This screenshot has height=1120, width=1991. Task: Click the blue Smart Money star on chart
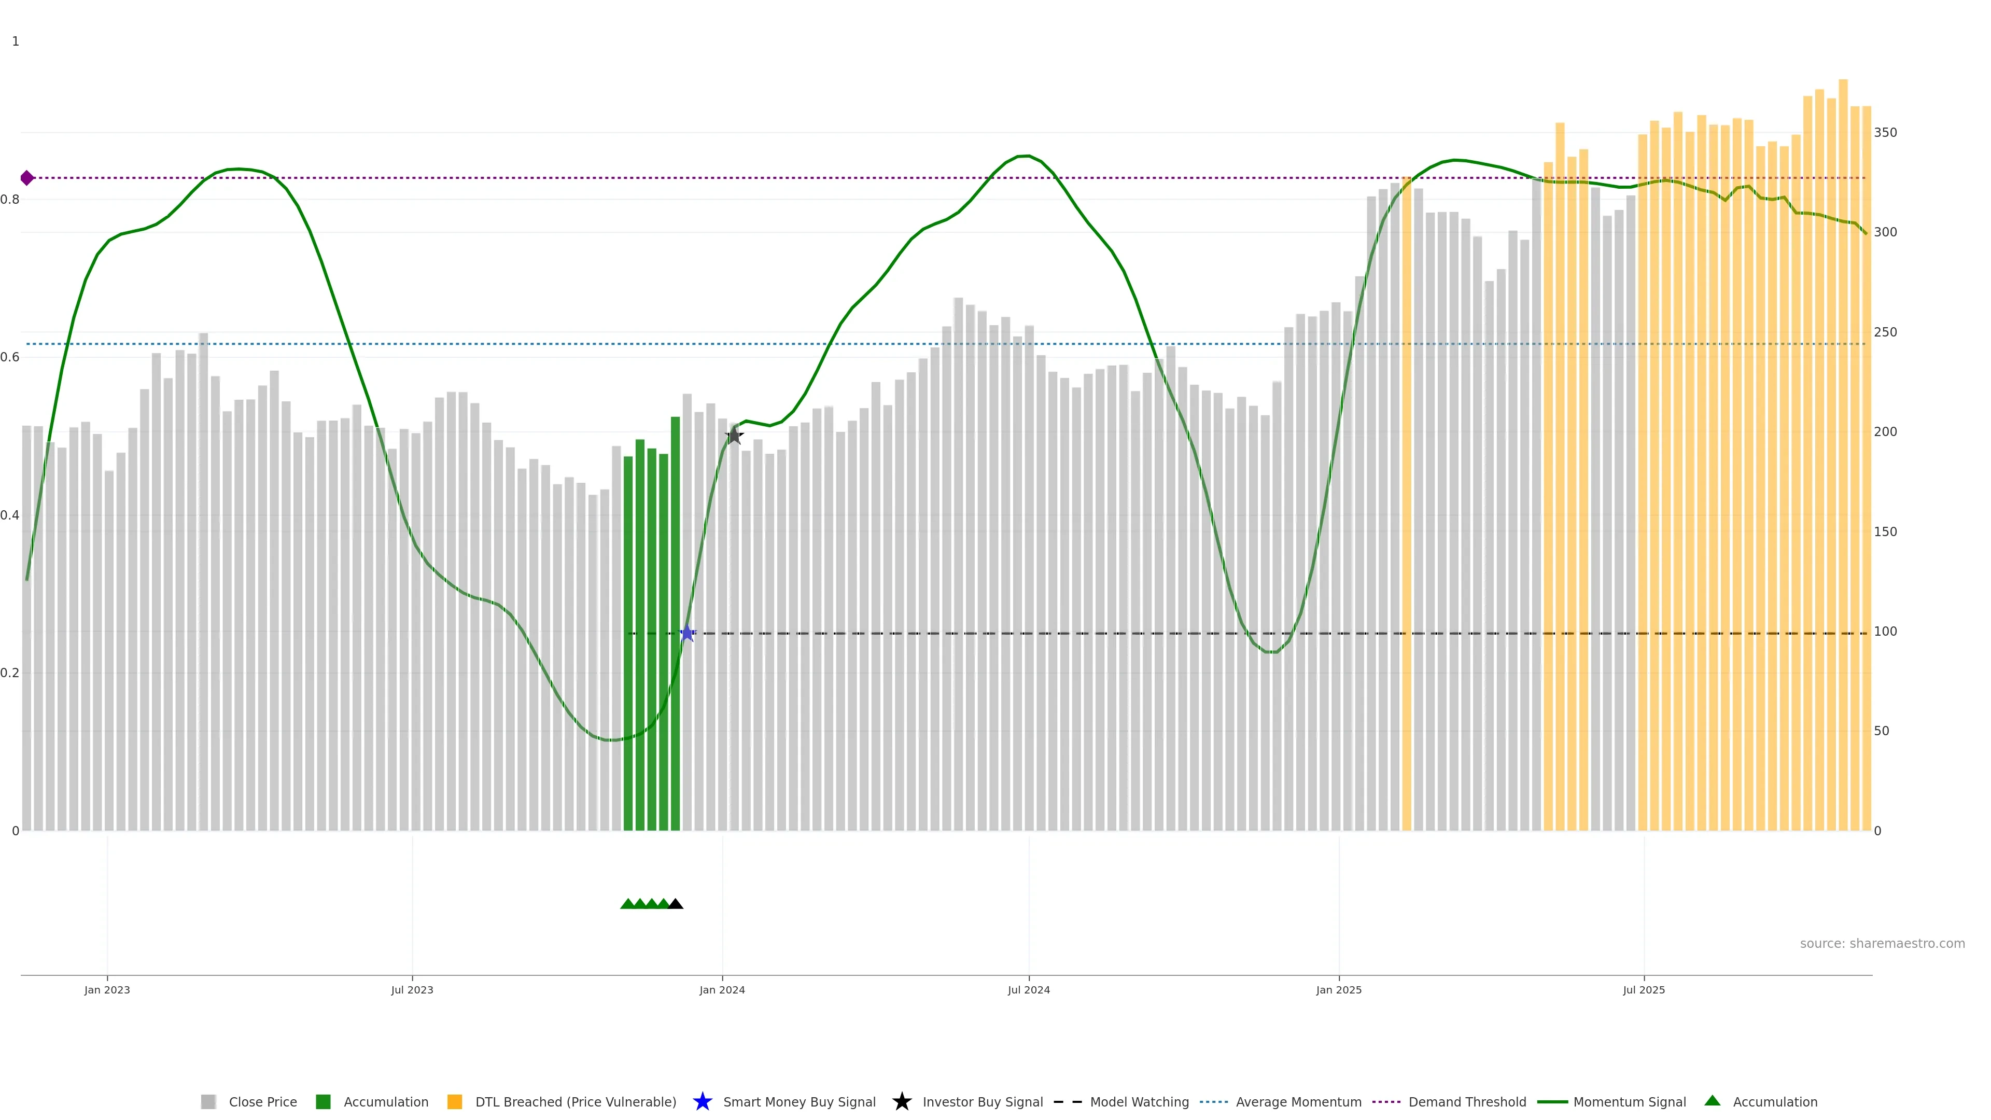pos(687,633)
